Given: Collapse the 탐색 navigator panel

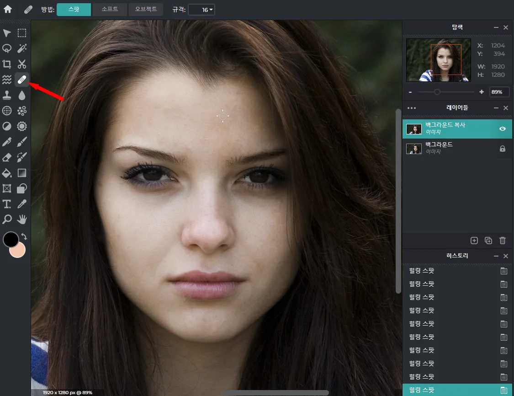Looking at the screenshot, I should point(496,27).
